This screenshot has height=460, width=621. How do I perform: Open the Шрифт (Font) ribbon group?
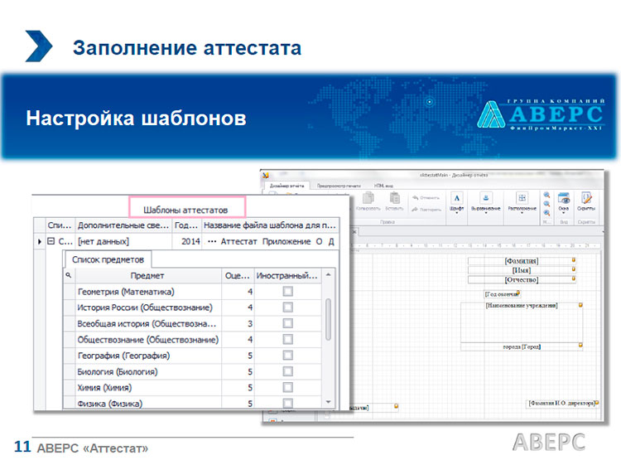pyautogui.click(x=456, y=203)
